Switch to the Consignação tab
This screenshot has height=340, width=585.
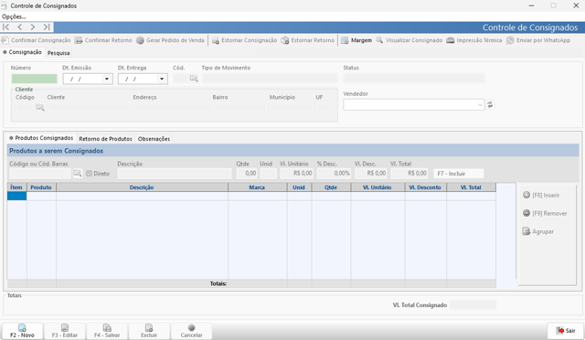pyautogui.click(x=23, y=52)
